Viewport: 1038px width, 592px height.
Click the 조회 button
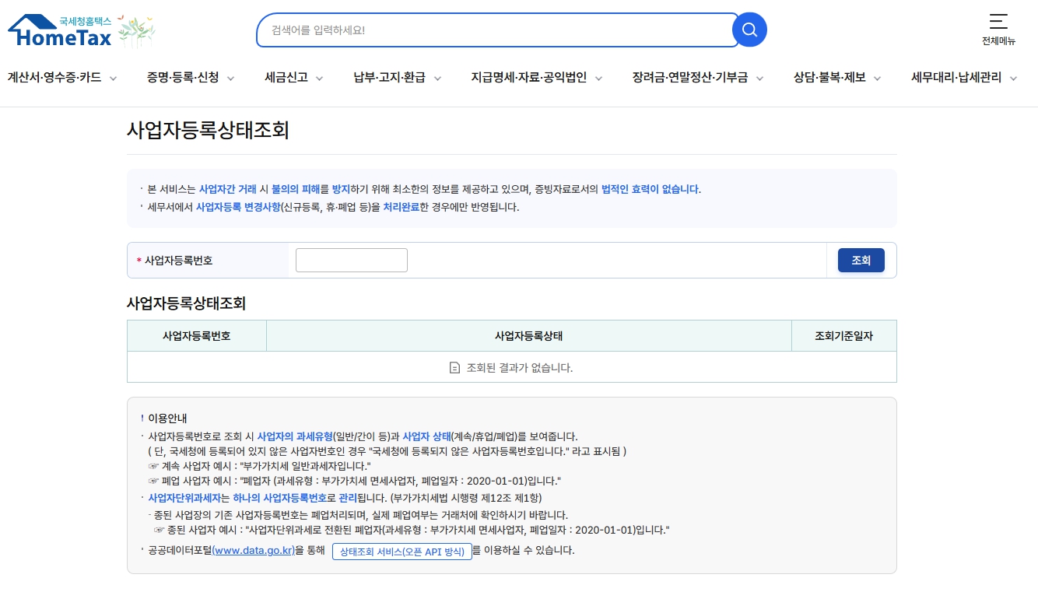[x=861, y=261]
